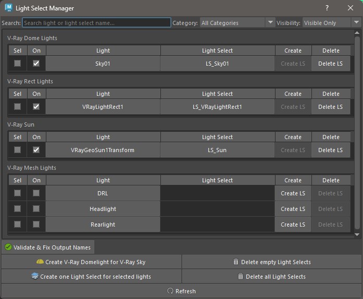Click Delete column header in Mesh Lights table

coord(331,180)
